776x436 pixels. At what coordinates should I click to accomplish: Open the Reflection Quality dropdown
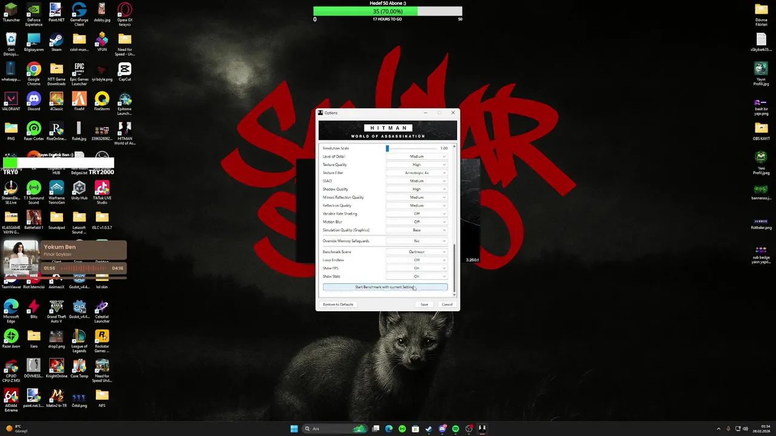tap(416, 205)
